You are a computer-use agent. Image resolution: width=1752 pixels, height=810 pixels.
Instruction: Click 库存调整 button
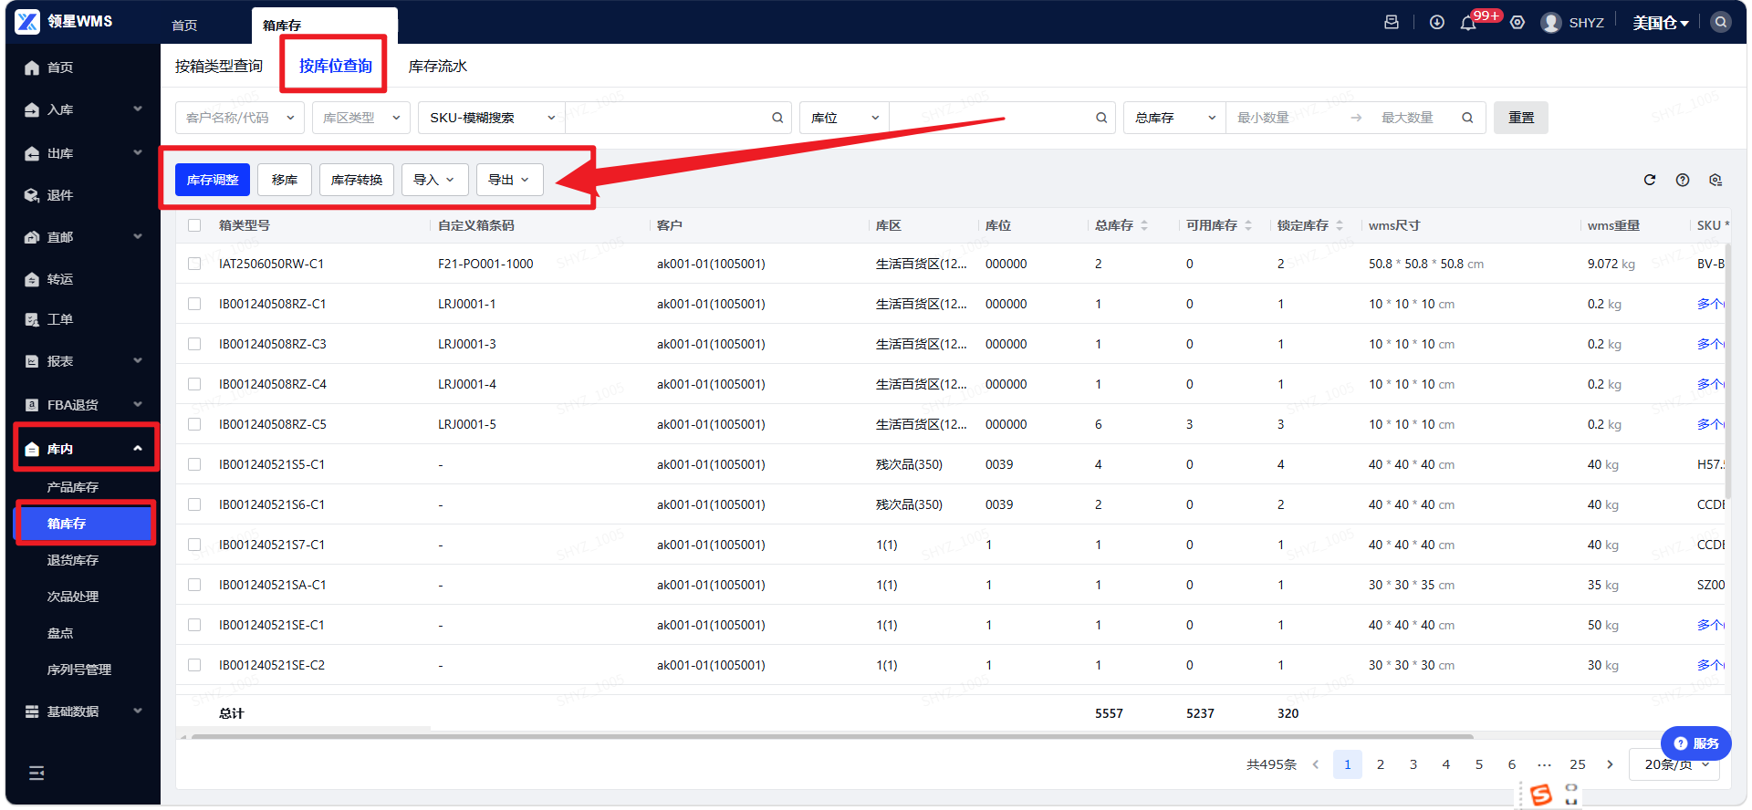pyautogui.click(x=213, y=180)
